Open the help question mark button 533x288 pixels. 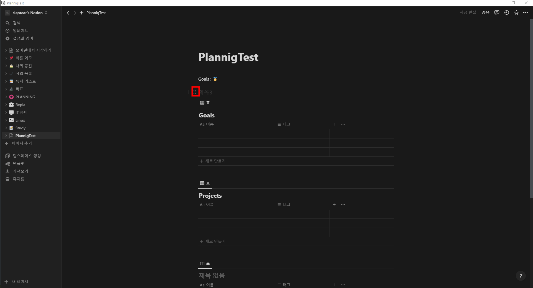(x=521, y=276)
